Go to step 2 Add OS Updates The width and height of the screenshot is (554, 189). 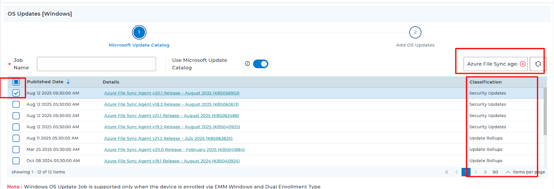click(x=415, y=33)
